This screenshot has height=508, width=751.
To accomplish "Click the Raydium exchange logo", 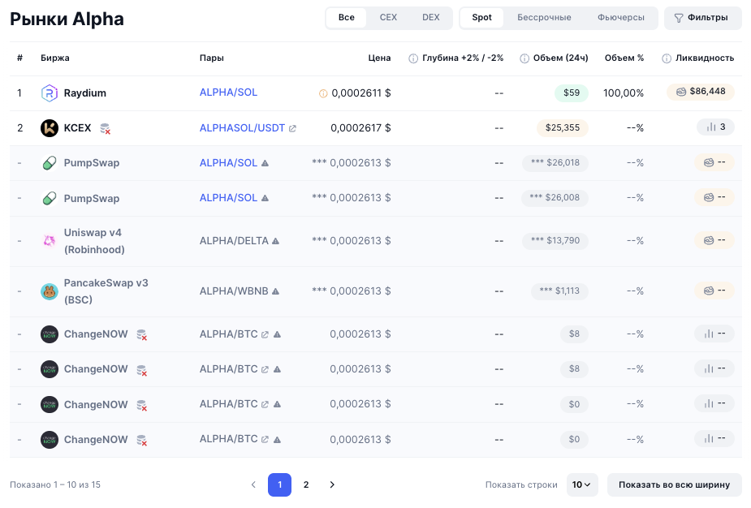I will coord(50,93).
